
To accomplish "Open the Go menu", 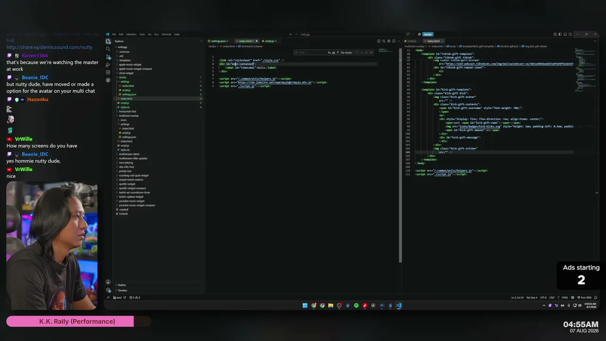I will pos(150,34).
